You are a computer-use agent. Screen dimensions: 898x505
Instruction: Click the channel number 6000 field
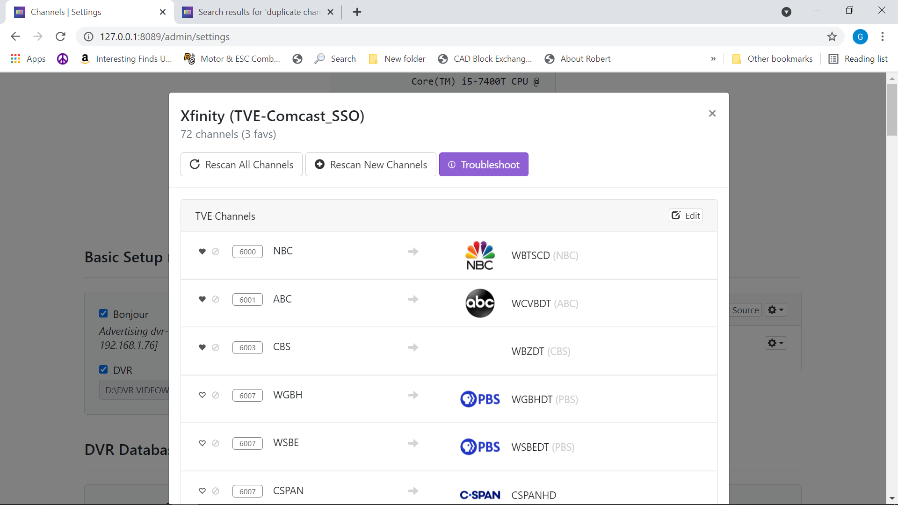point(247,252)
